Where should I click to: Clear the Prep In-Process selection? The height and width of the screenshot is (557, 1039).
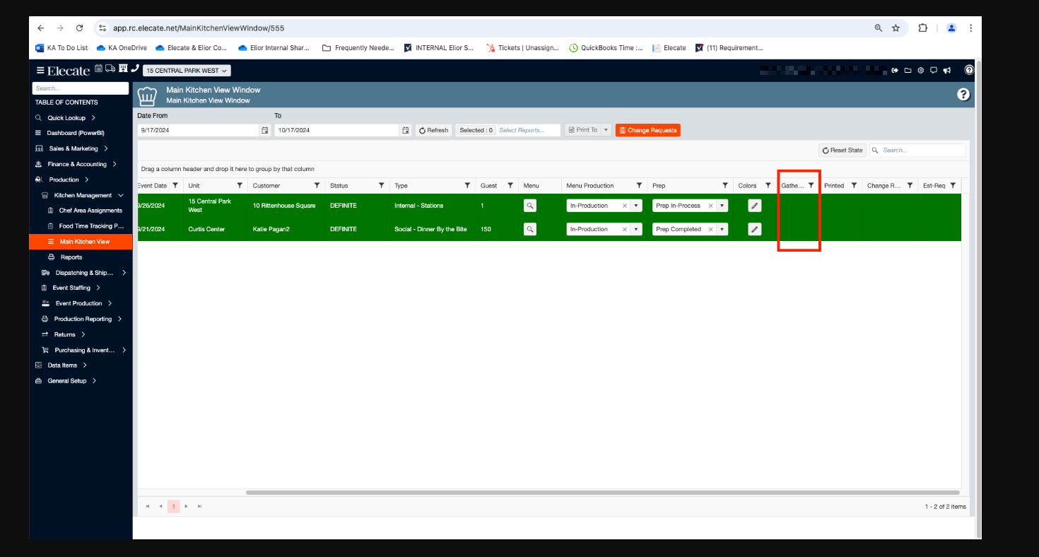point(710,206)
